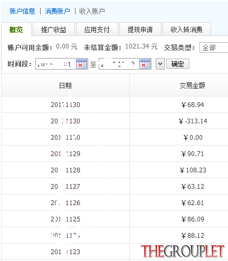Image resolution: width=228 pixels, height=261 pixels.
Task: Switch to the 提现申请 tab
Action: (140, 30)
